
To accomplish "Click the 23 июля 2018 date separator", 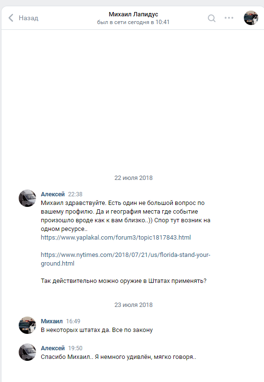I will (133, 305).
